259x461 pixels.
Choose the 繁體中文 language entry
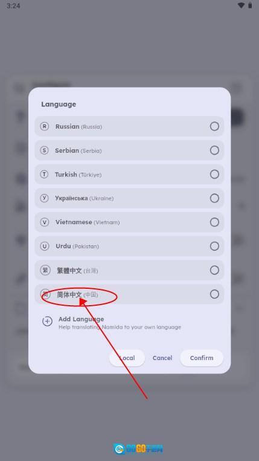(x=129, y=270)
